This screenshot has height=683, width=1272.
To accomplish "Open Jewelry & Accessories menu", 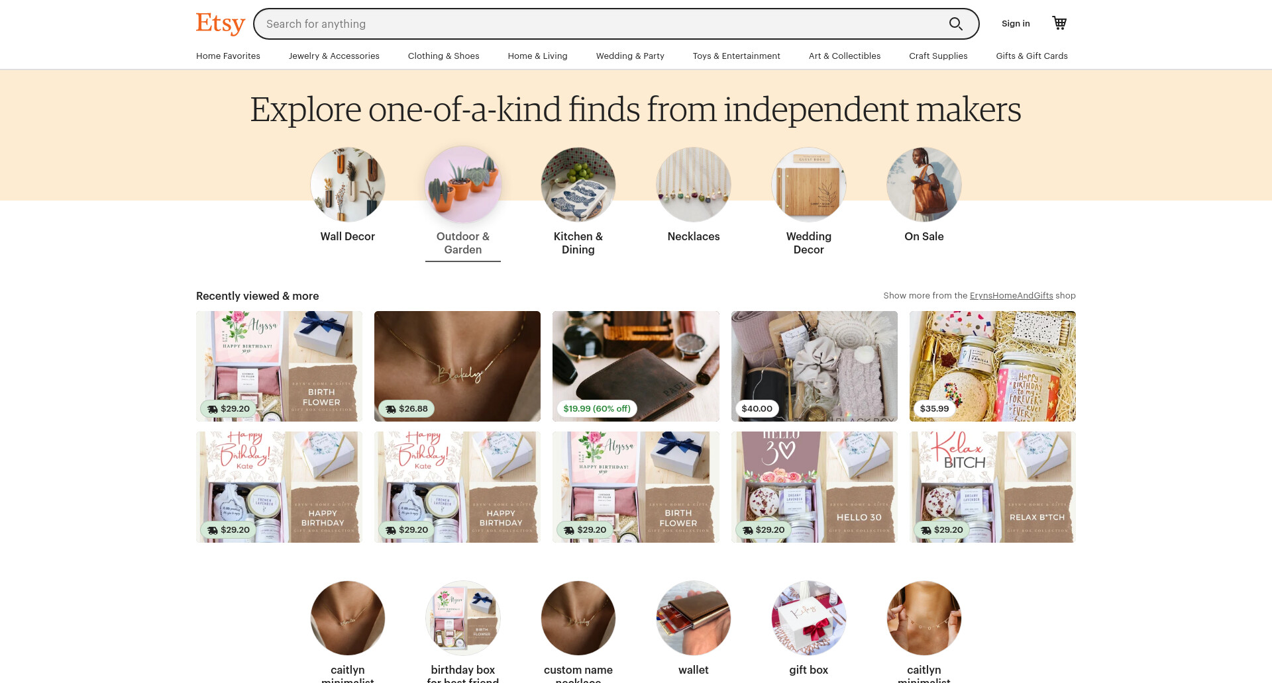I will (334, 56).
